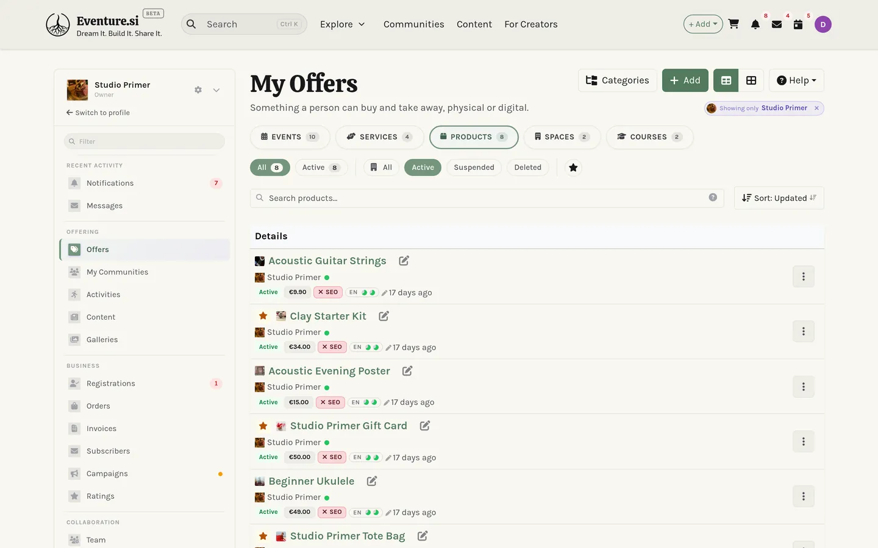
Task: Click the Categories button
Action: (617, 80)
